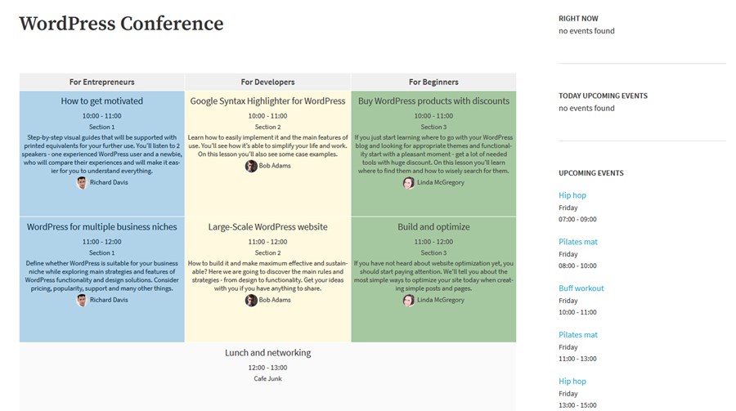
Task: Open How to get motivated session title
Action: [x=102, y=101]
